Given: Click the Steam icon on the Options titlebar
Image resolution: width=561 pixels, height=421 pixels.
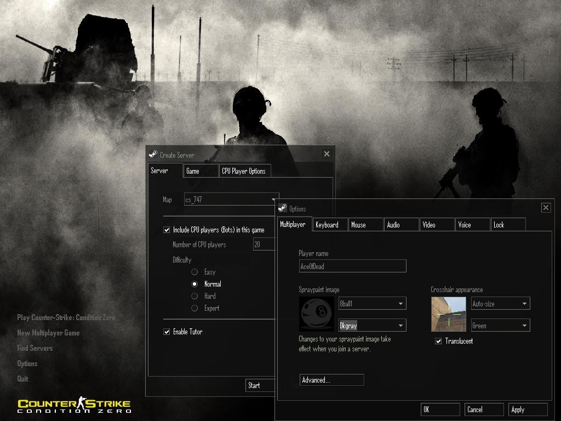Looking at the screenshot, I should [x=283, y=208].
